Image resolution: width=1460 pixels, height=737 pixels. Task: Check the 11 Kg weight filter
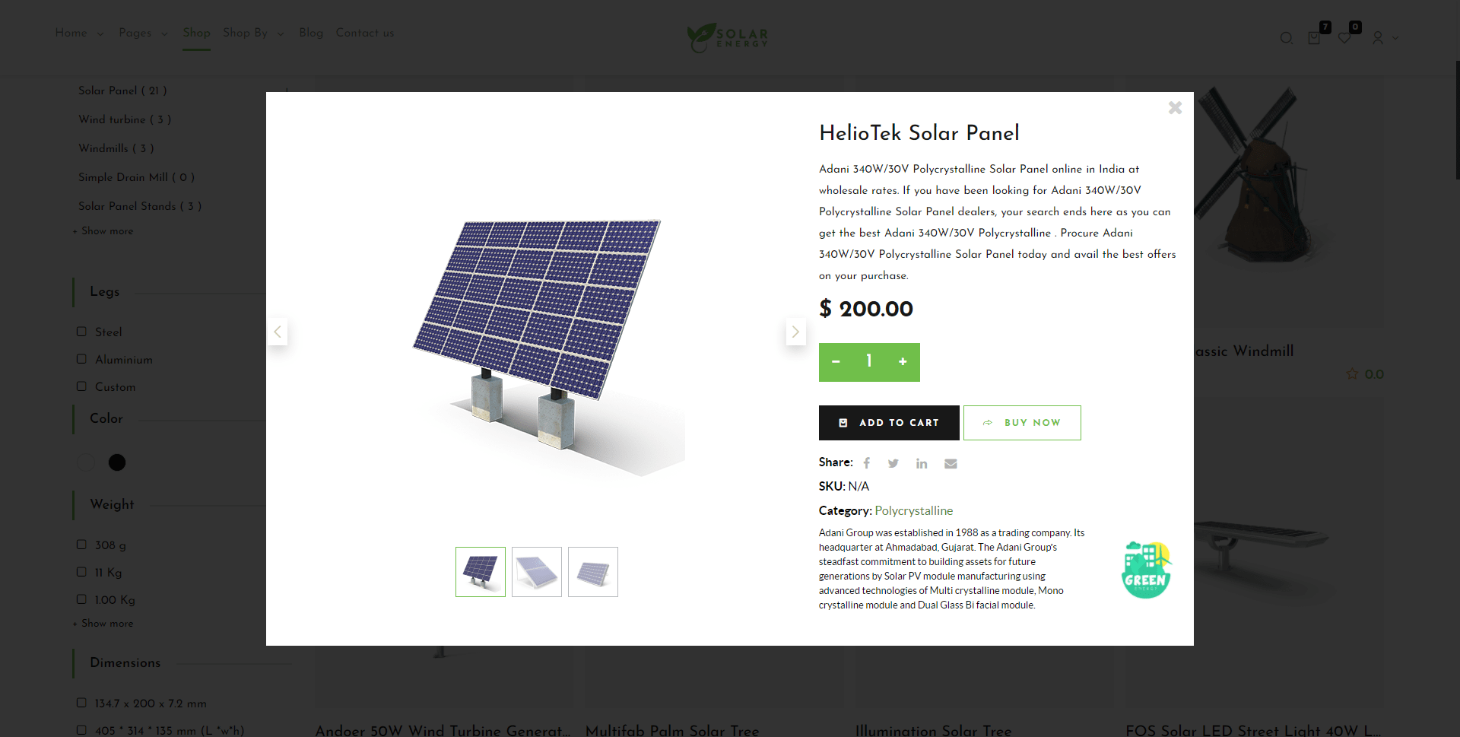81,572
